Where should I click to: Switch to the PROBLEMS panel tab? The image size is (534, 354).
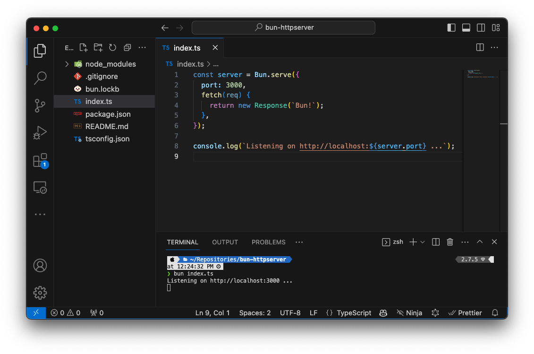point(268,242)
